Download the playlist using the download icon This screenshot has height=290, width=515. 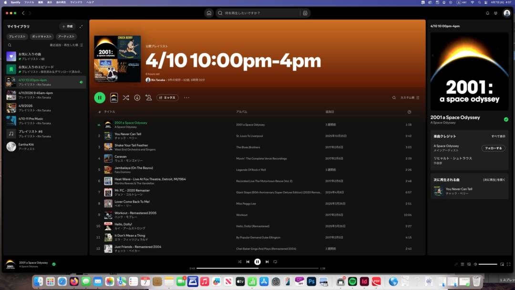pyautogui.click(x=137, y=97)
